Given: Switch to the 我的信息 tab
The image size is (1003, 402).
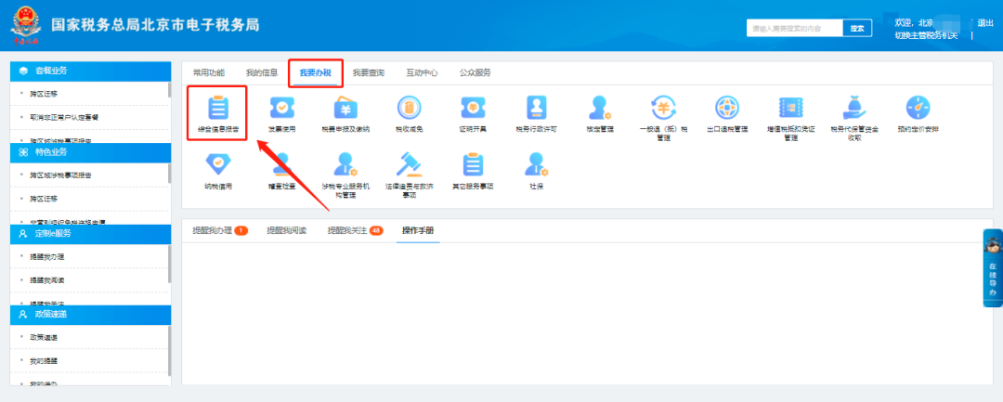Looking at the screenshot, I should pyautogui.click(x=262, y=72).
